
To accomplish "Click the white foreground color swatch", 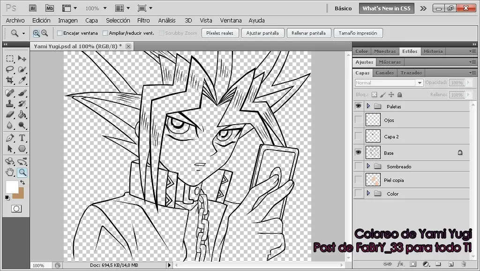I will point(11,187).
